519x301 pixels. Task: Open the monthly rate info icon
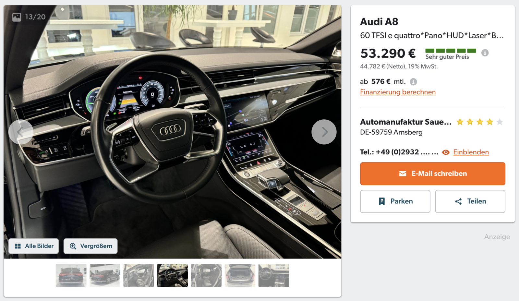pyautogui.click(x=413, y=82)
